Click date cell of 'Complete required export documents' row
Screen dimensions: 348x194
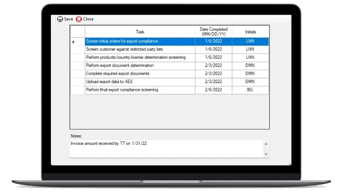pos(214,74)
